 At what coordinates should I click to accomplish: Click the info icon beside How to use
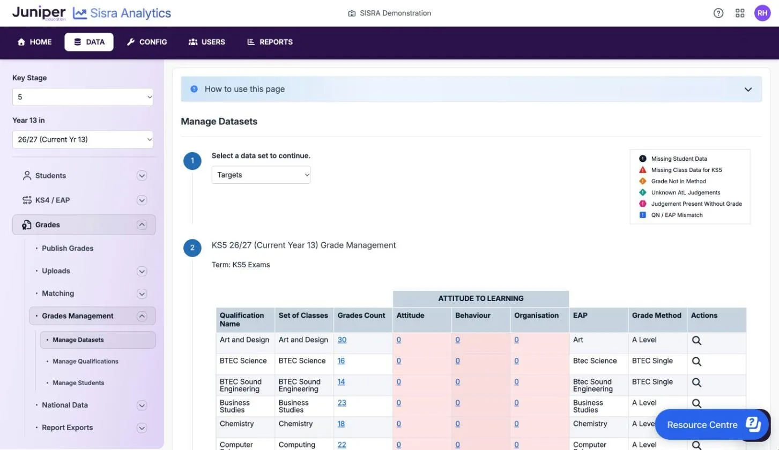click(x=194, y=89)
